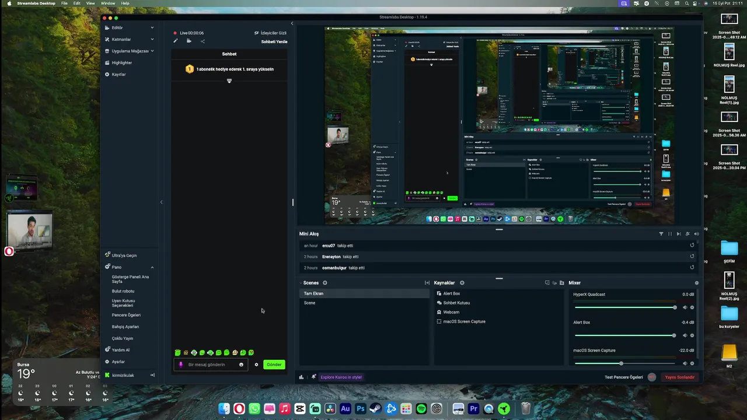Adjust the Alert Box volume slider
Image resolution: width=747 pixels, height=420 pixels.
point(625,335)
